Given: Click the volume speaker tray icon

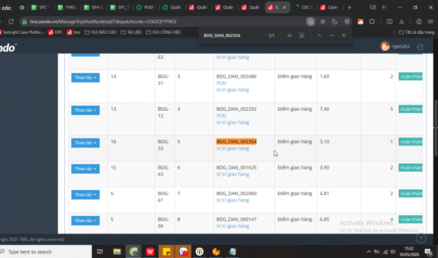Looking at the screenshot, I should (393, 252).
